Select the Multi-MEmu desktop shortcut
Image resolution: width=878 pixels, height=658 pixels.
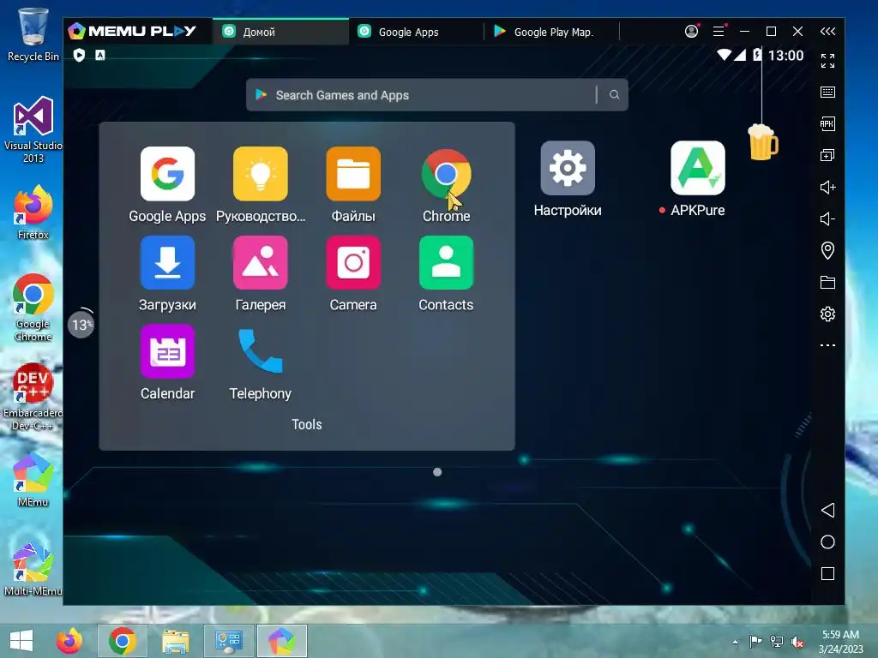pyautogui.click(x=33, y=570)
